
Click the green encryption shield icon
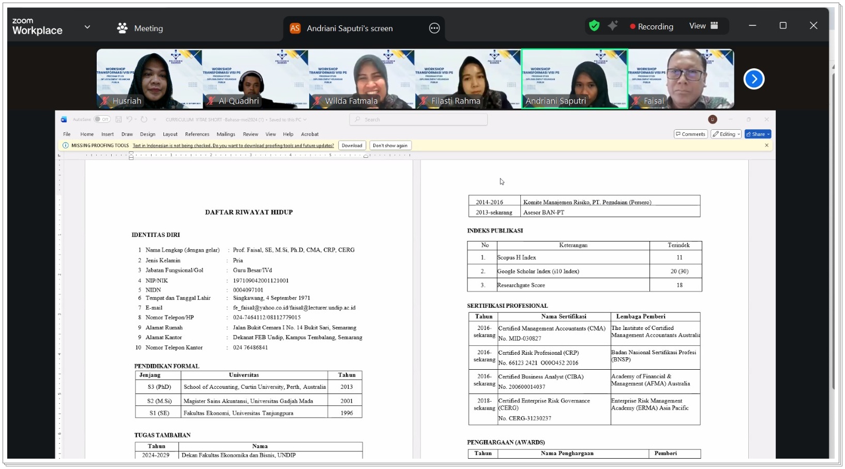(x=594, y=26)
